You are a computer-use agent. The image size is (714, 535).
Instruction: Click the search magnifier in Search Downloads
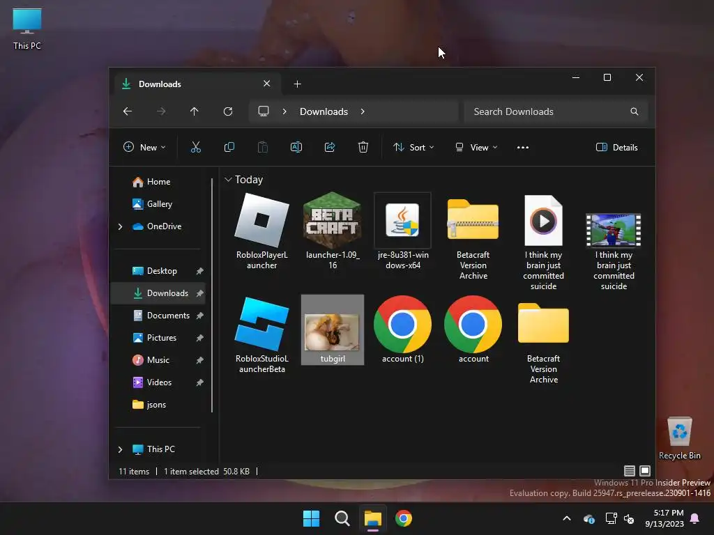[635, 111]
